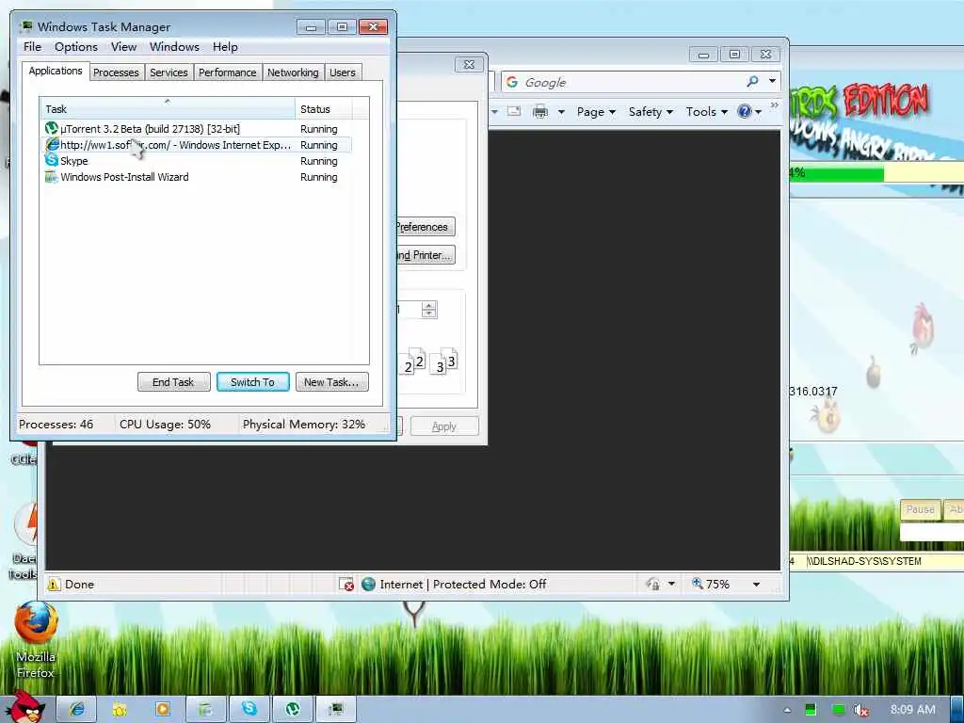Image resolution: width=964 pixels, height=723 pixels.
Task: Click the muted volume tray icon
Action: (860, 710)
